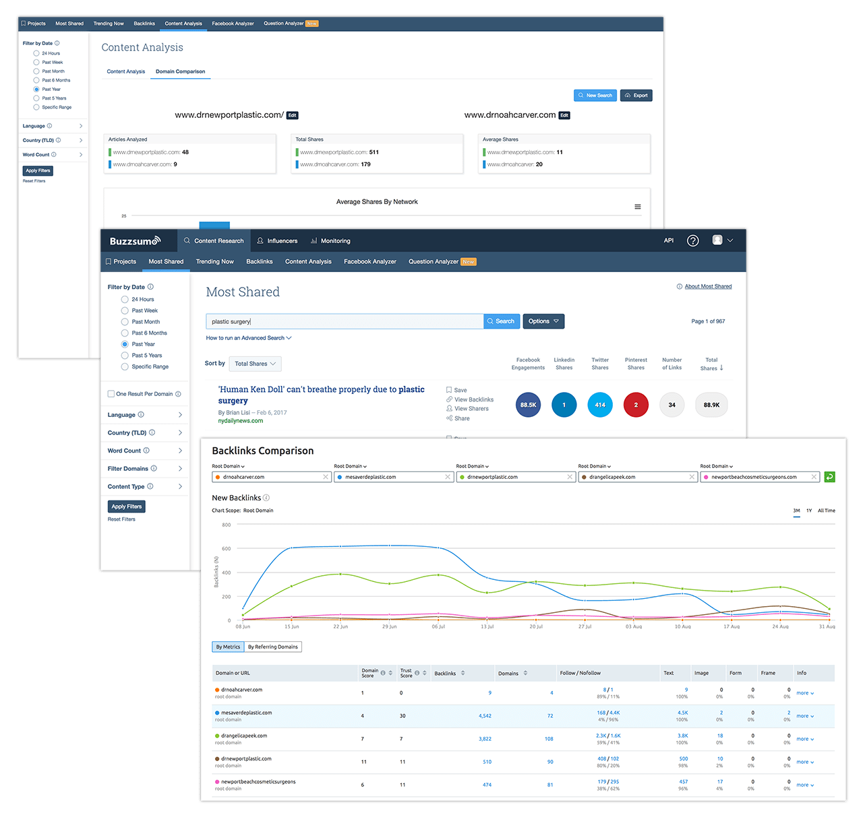Click the View Backlinks link icon
The image size is (863, 819).
point(449,399)
